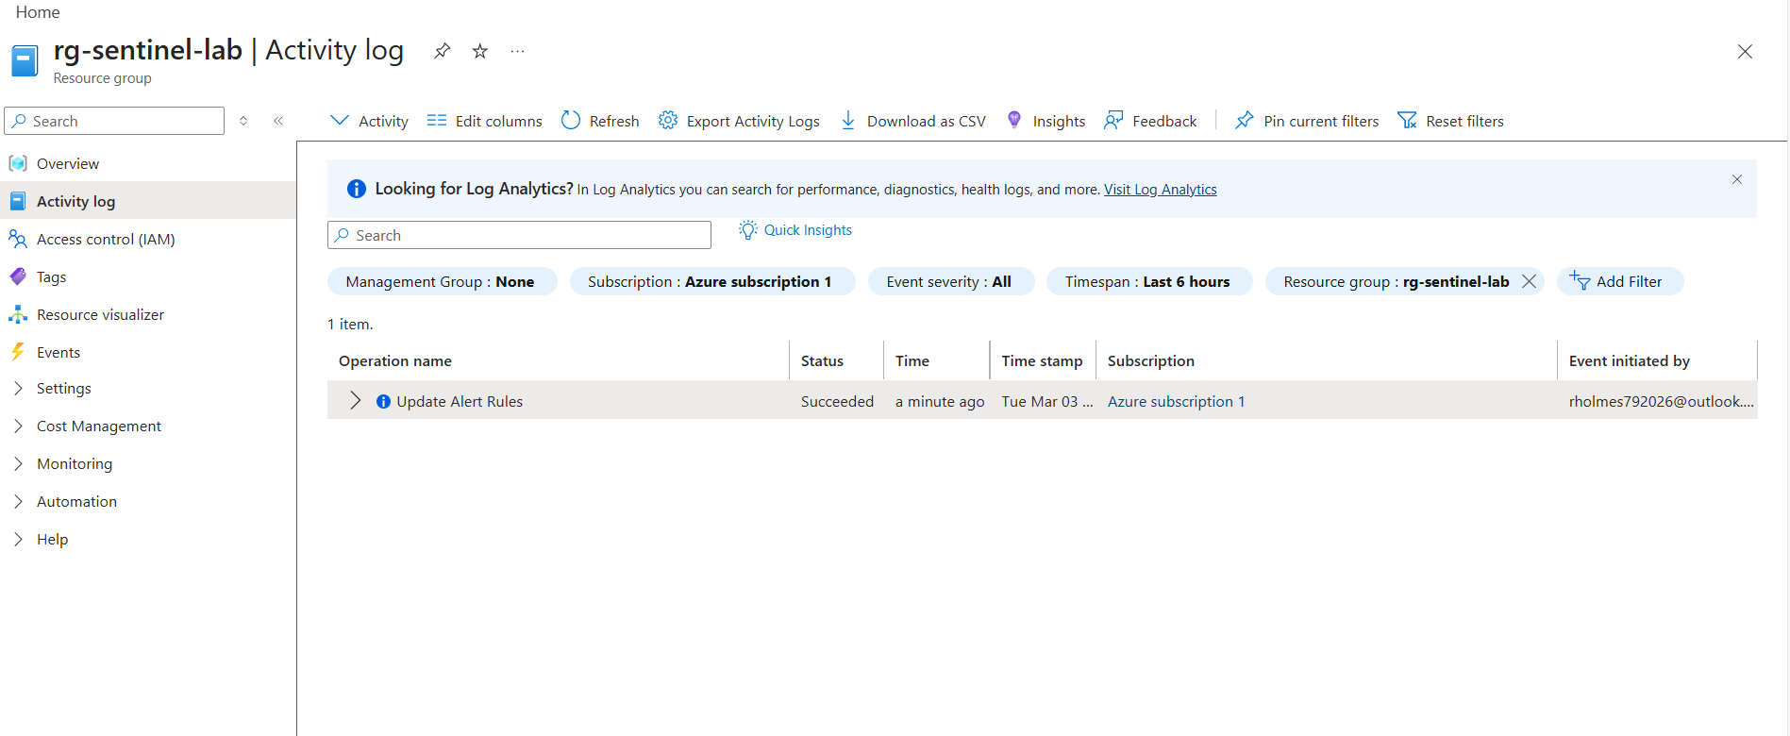Image resolution: width=1790 pixels, height=736 pixels.
Task: Expand the Monitoring sidebar group
Action: point(18,463)
